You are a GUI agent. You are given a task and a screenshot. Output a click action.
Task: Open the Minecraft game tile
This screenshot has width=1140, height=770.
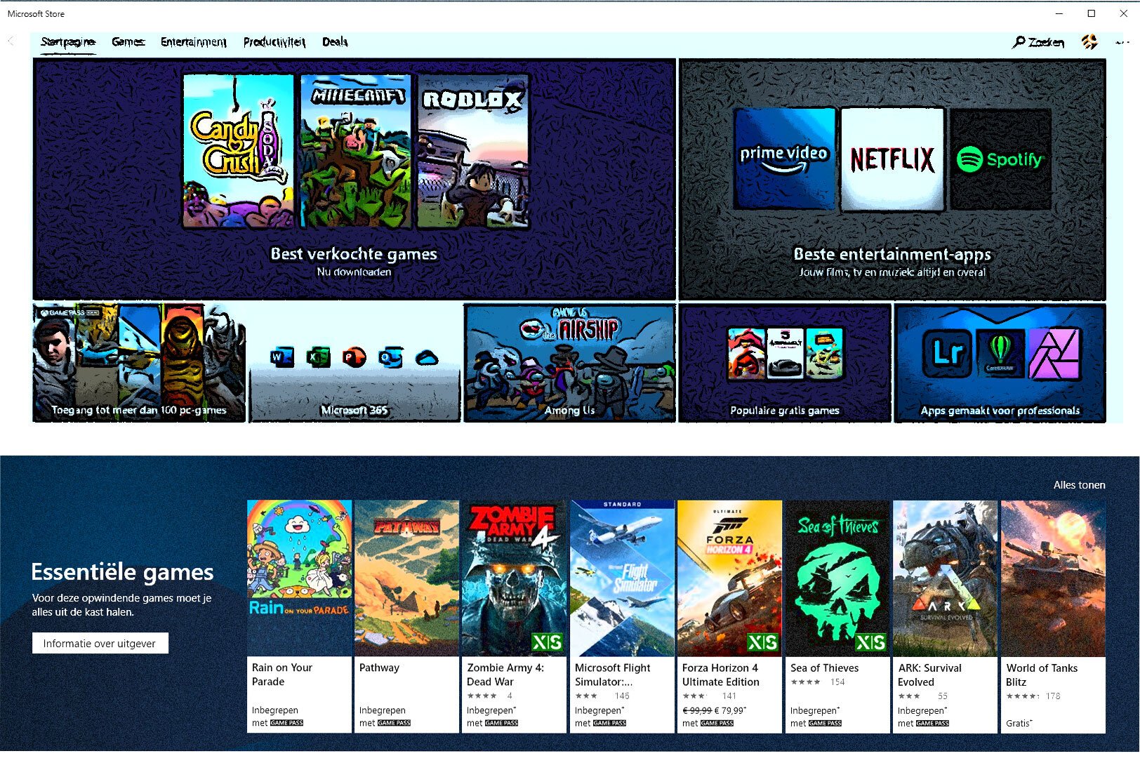(356, 152)
